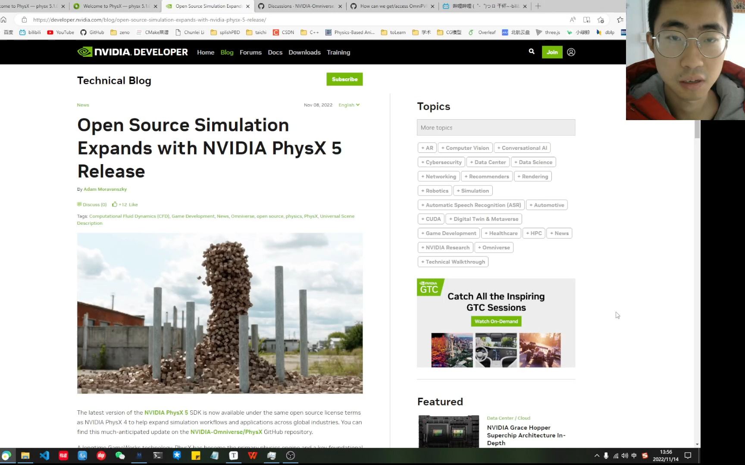Open the GitHub bookmark

coord(92,32)
